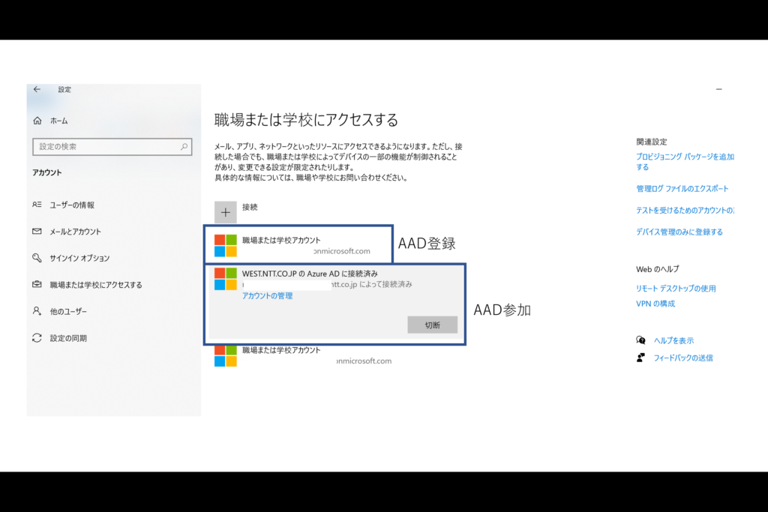Click the アカウント section heading

(x=47, y=172)
